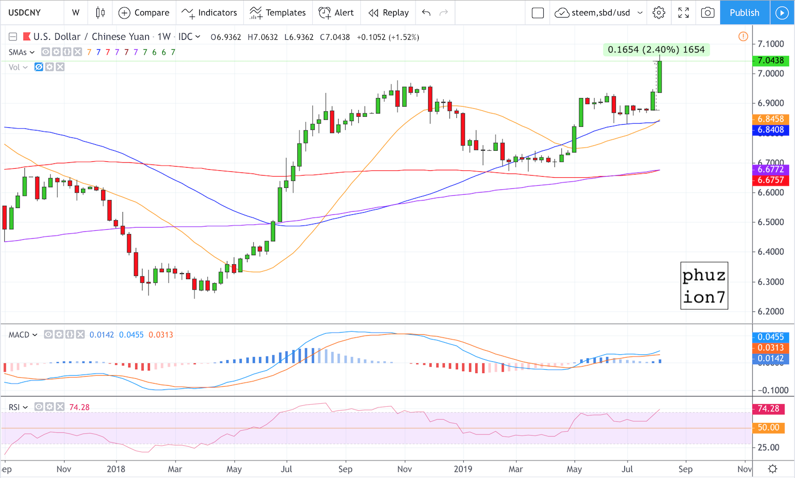This screenshot has width=795, height=478.
Task: Click the U.S. Dollar / Chinese Yuan title
Action: pyautogui.click(x=92, y=37)
